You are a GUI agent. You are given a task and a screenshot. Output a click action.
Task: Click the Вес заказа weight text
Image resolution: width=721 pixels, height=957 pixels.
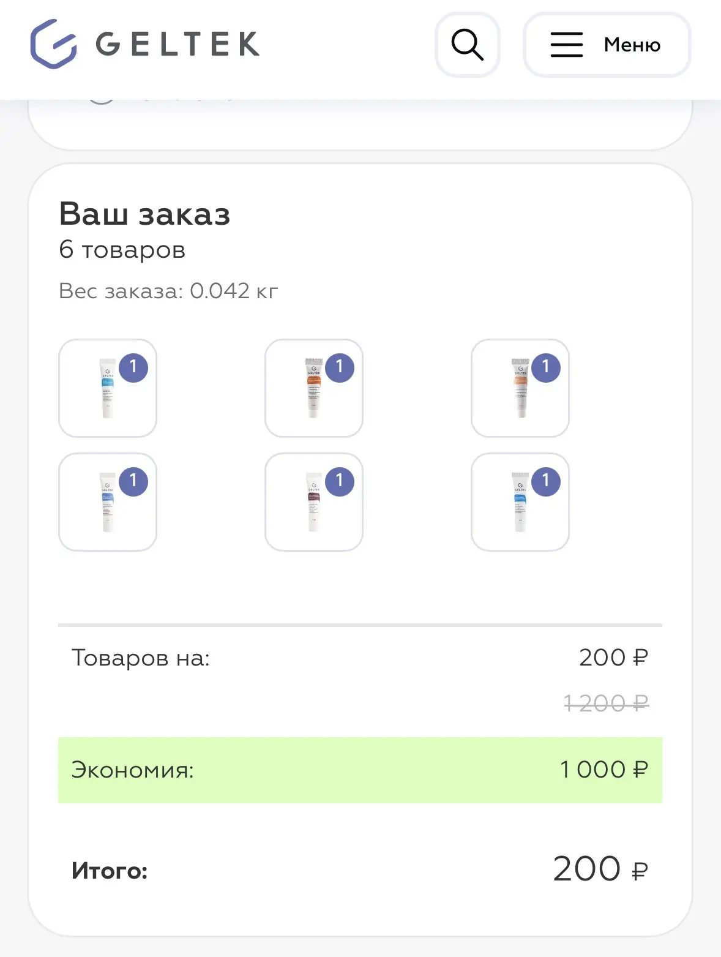(168, 291)
